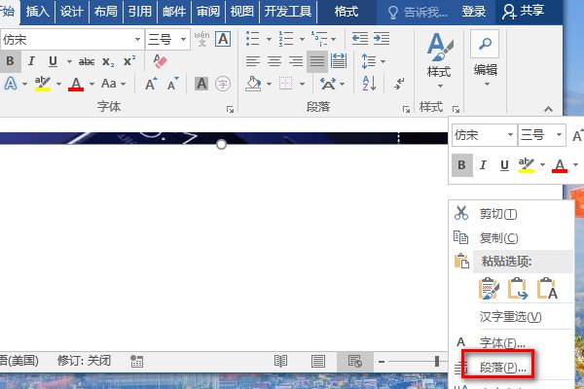Insert enclosed character icon
This screenshot has height=389, width=584.
[x=223, y=84]
